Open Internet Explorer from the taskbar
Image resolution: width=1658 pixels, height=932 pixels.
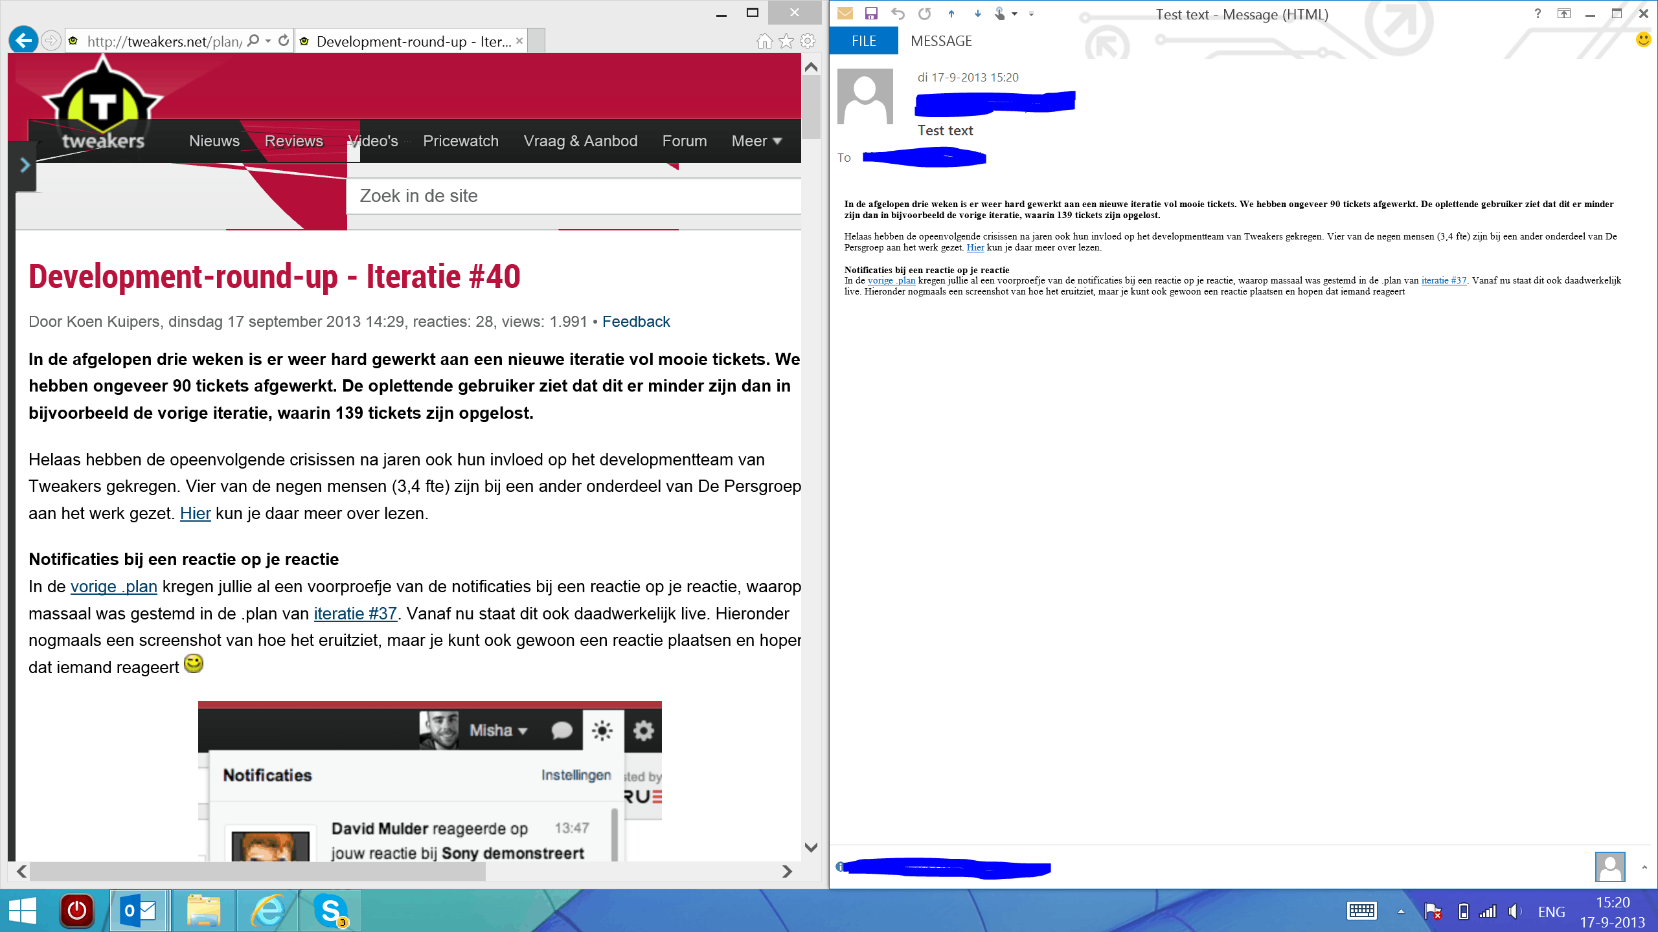[267, 911]
